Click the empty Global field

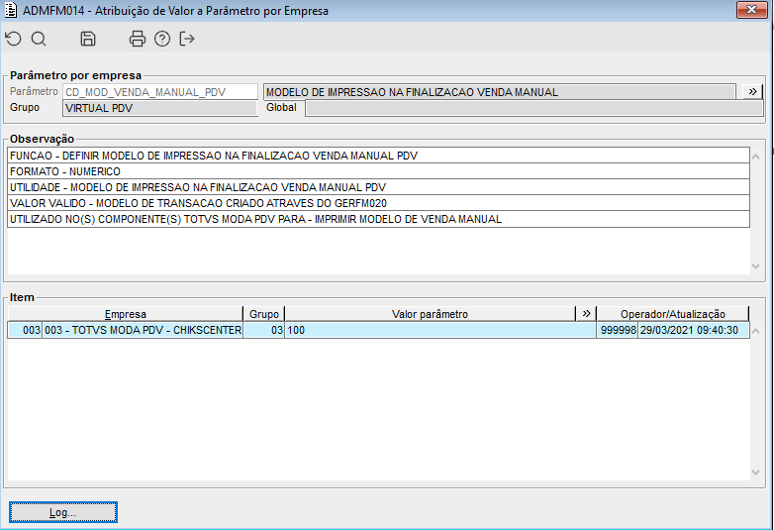[534, 108]
